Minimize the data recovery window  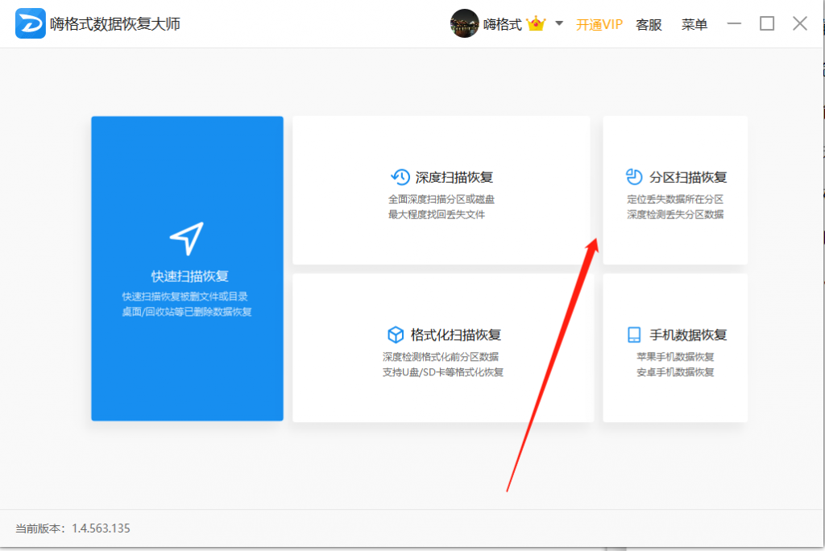click(734, 23)
